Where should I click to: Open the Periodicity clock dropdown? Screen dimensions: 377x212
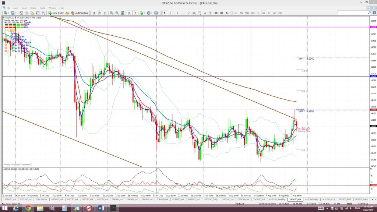point(149,13)
